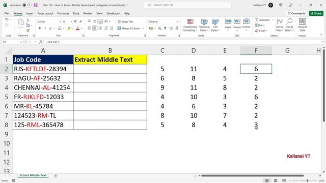The height and width of the screenshot is (183, 326).
Task: Open Sort & Filter
Action: tap(280, 25)
